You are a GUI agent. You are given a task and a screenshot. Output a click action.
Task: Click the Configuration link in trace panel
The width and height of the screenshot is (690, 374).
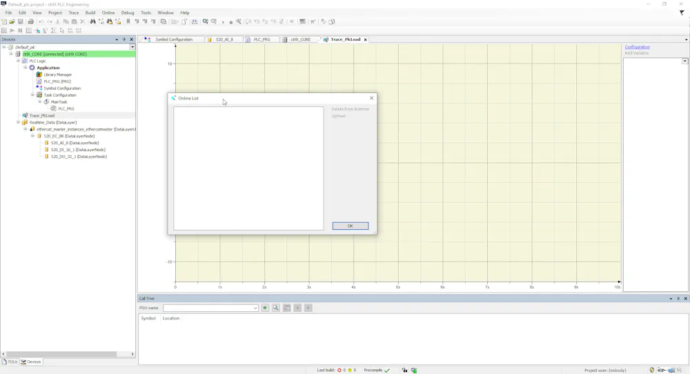click(x=637, y=47)
